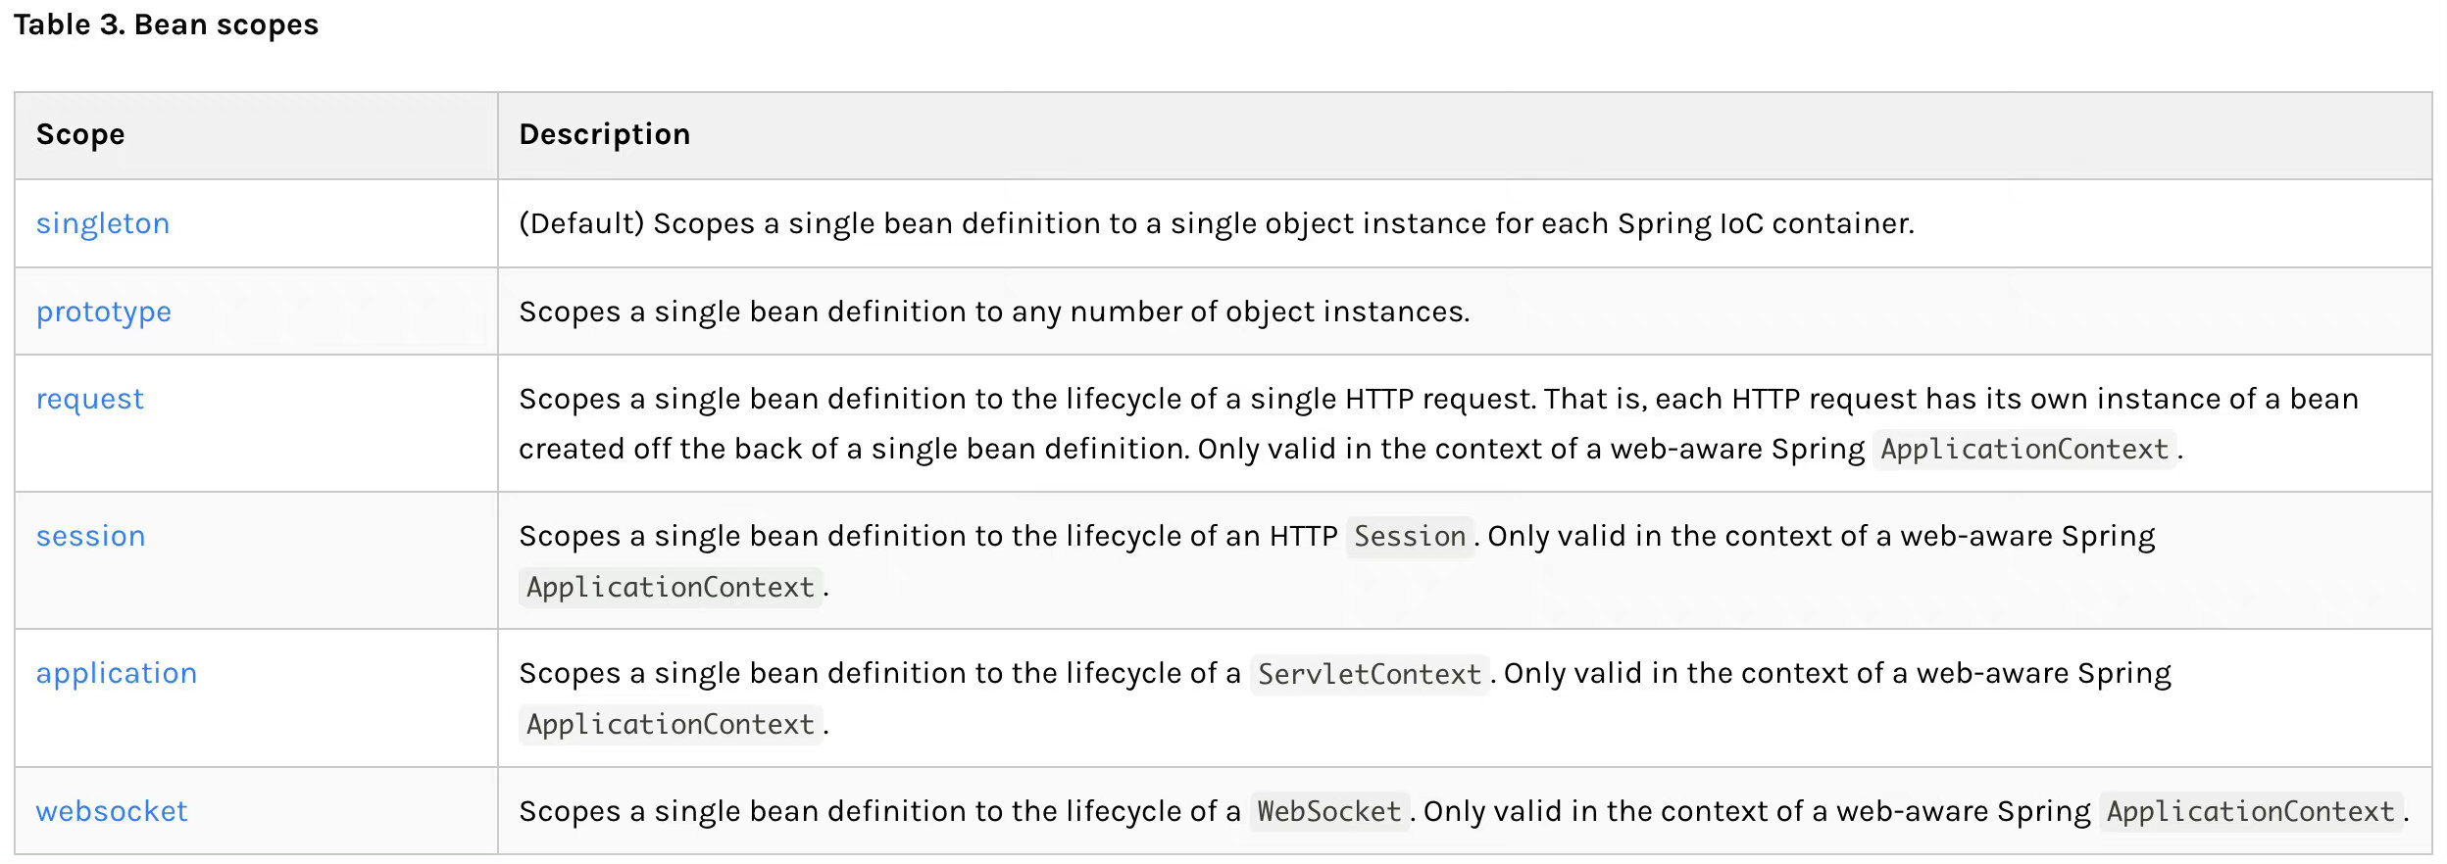
Task: Click ApplicationContext code in the request row
Action: pyautogui.click(x=2024, y=450)
